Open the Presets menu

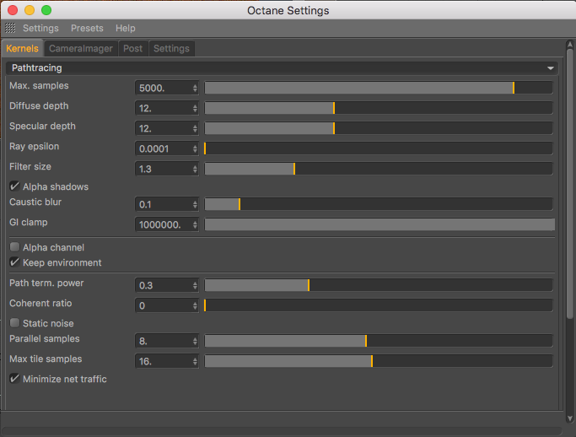[87, 28]
